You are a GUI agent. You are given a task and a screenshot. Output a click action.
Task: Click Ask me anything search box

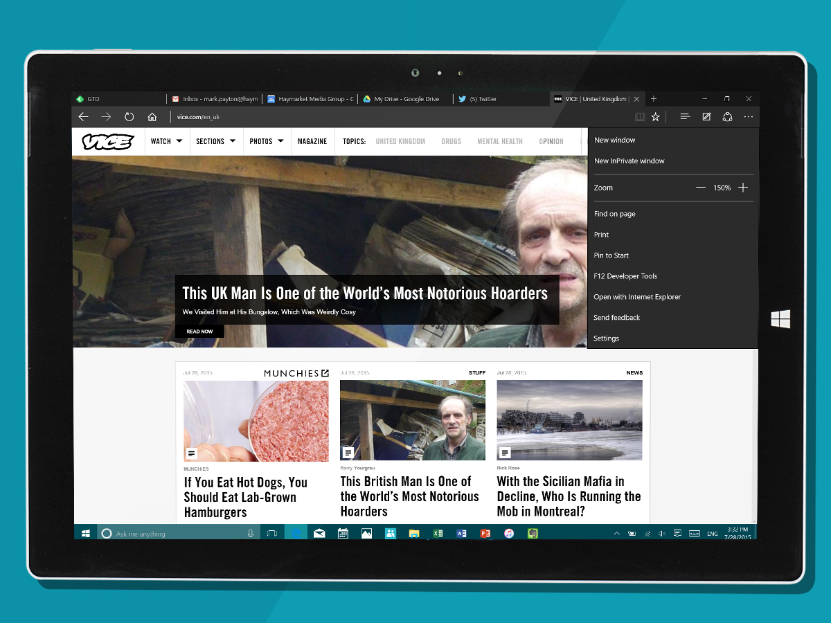[x=178, y=534]
